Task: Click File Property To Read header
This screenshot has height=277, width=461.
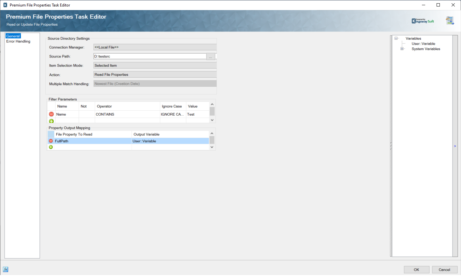Action: point(93,134)
